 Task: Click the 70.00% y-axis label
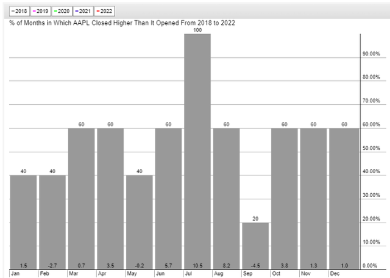371,101
